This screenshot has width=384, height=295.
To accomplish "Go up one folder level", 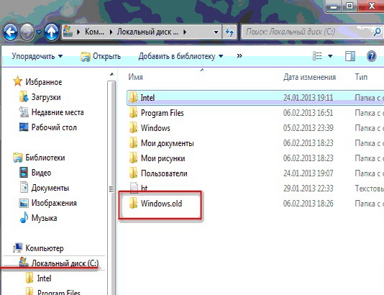I will point(52,32).
